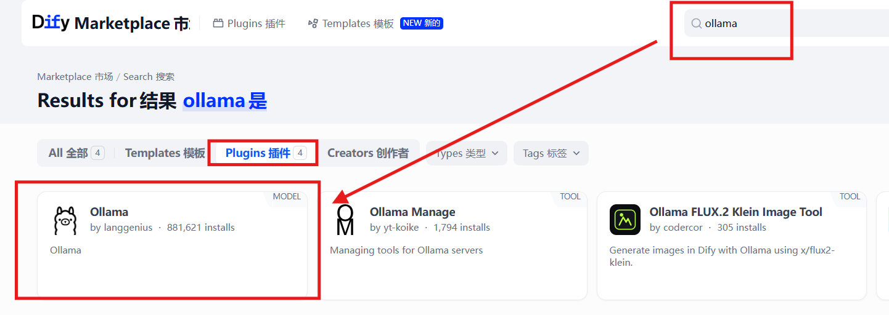Click the TOOL tag on FLUX.2 Klein card

click(850, 197)
